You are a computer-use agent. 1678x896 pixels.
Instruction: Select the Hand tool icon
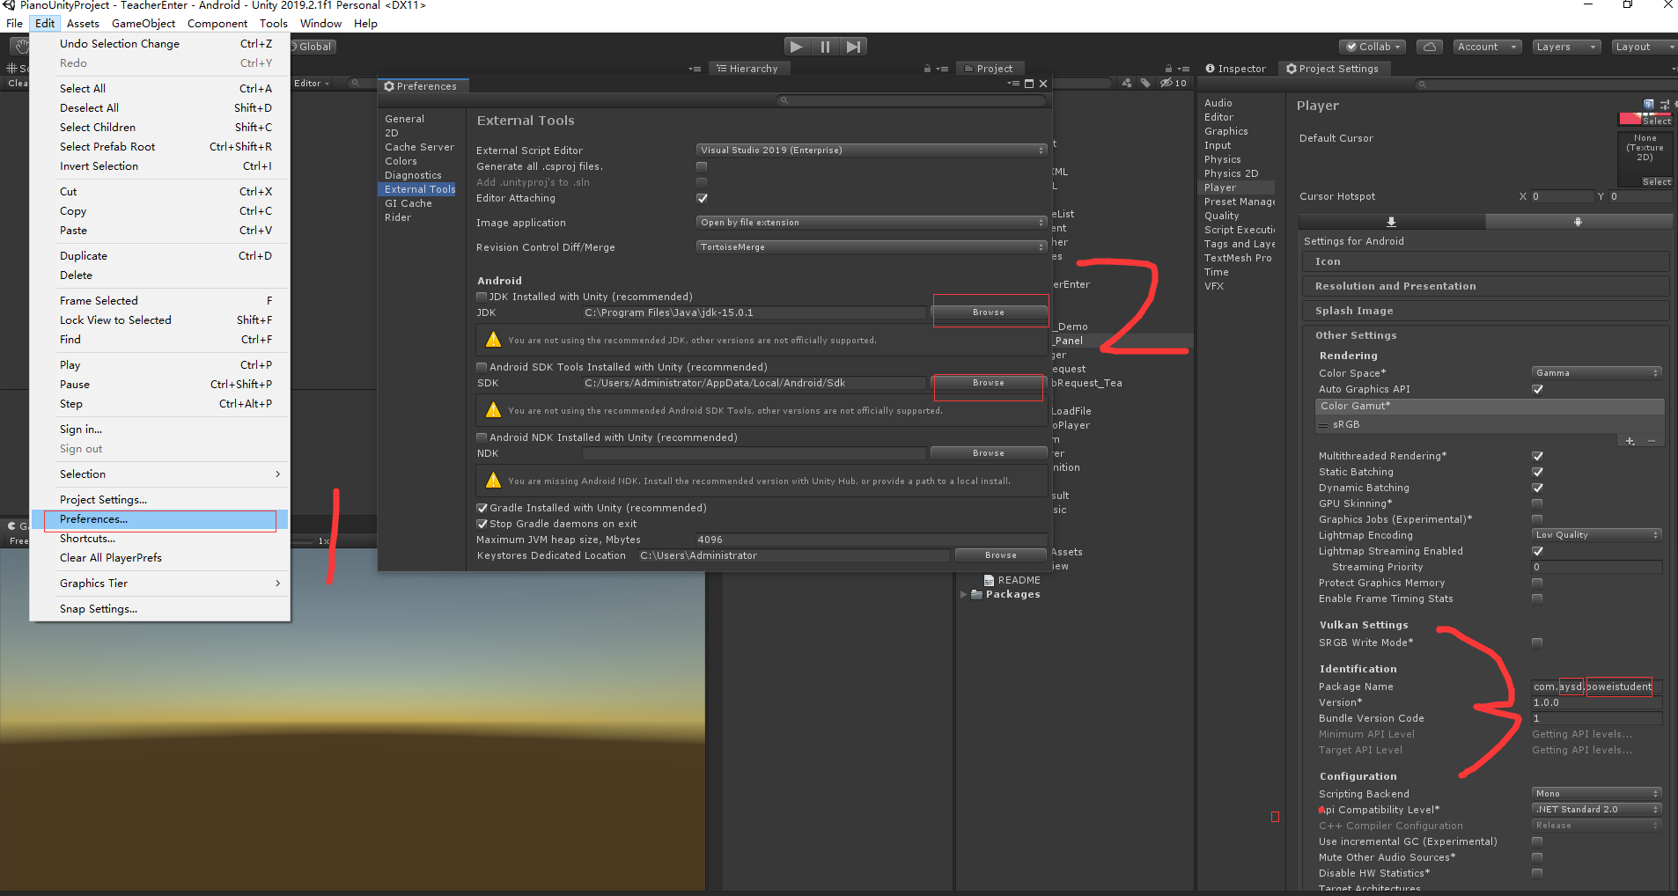tap(19, 47)
